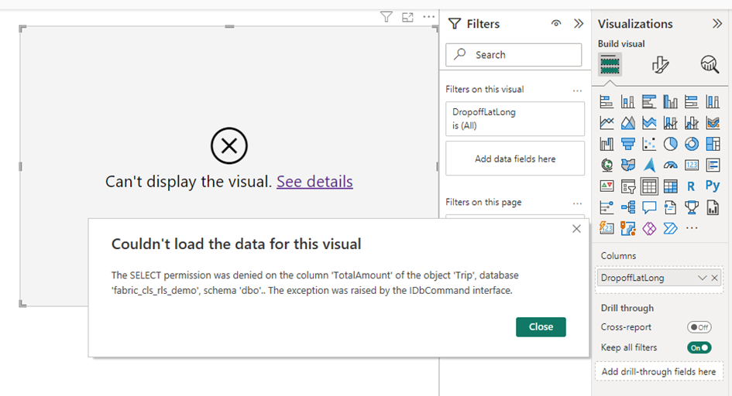
Task: Choose the funnel chart visualization
Action: tap(628, 144)
